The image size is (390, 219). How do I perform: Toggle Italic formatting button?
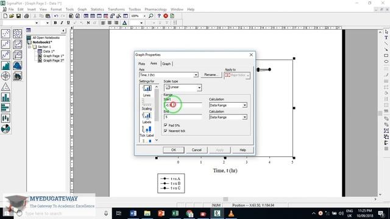pos(62,23)
